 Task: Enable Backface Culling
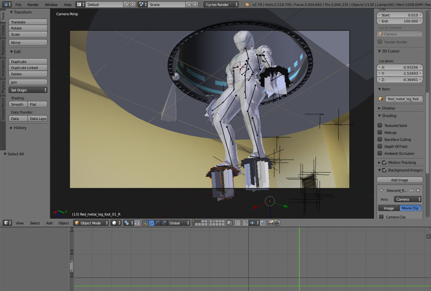380,140
